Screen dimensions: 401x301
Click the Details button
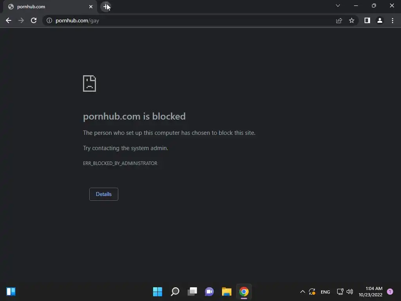(103, 194)
